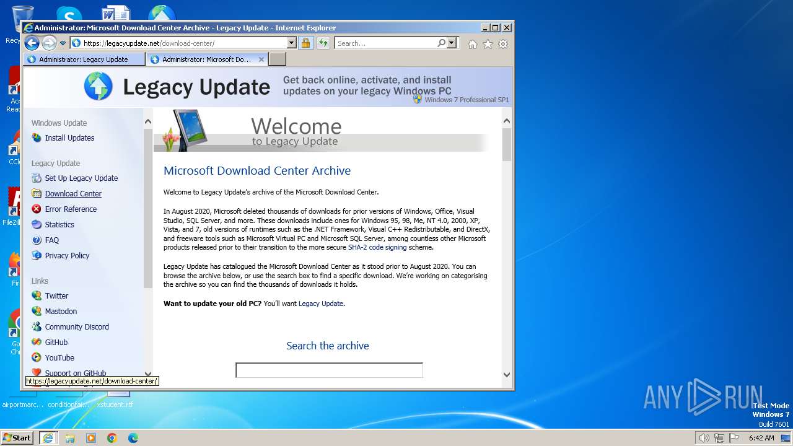The height and width of the screenshot is (446, 793).
Task: Click the Internet Explorer taskbar button
Action: tap(48, 438)
